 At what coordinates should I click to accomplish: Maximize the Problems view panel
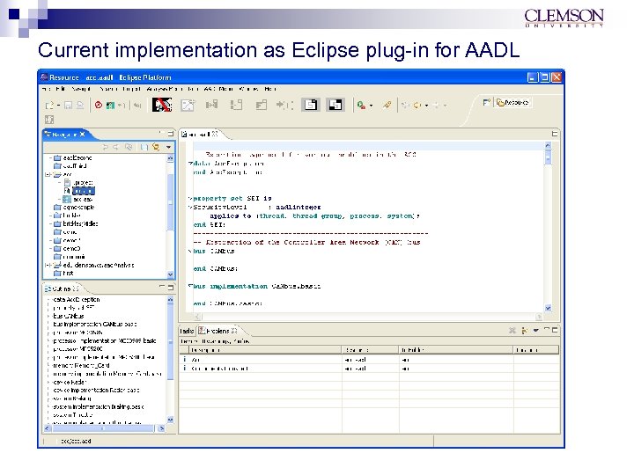(555, 330)
